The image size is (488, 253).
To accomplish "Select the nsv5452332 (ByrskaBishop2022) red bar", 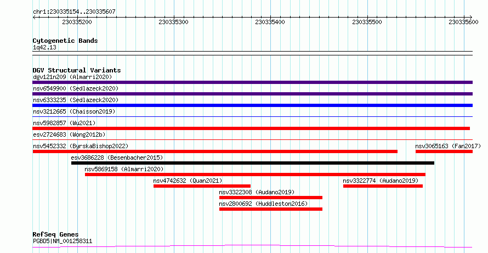I will (215, 151).
